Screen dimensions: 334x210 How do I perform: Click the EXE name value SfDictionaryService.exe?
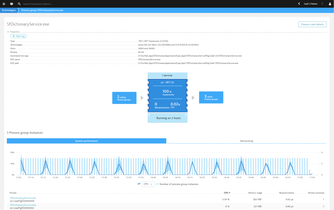pos(149,60)
